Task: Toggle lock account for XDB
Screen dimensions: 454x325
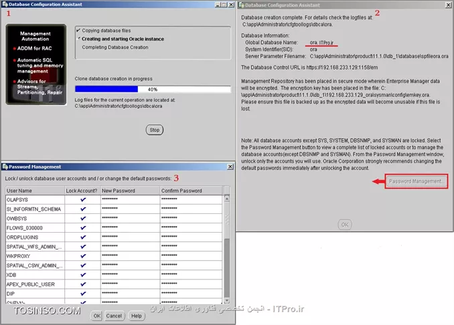Action: pos(83,275)
